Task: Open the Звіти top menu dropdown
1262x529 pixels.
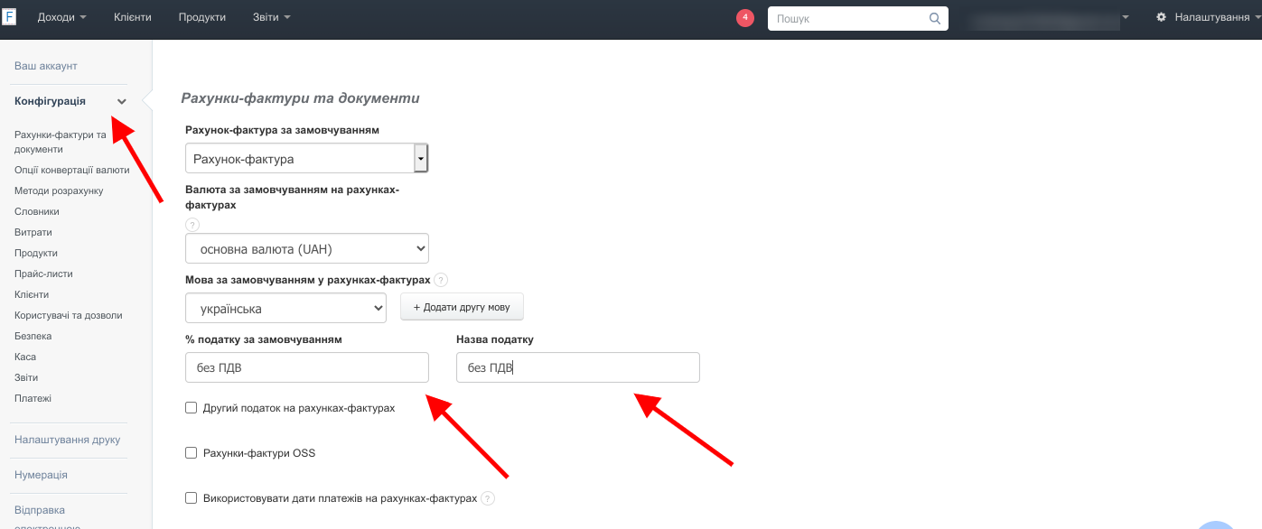Action: 272,17
